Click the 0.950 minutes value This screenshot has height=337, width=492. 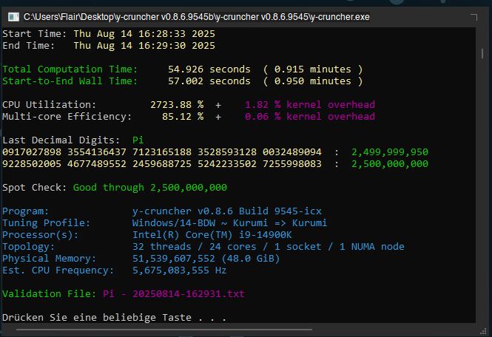coord(312,81)
